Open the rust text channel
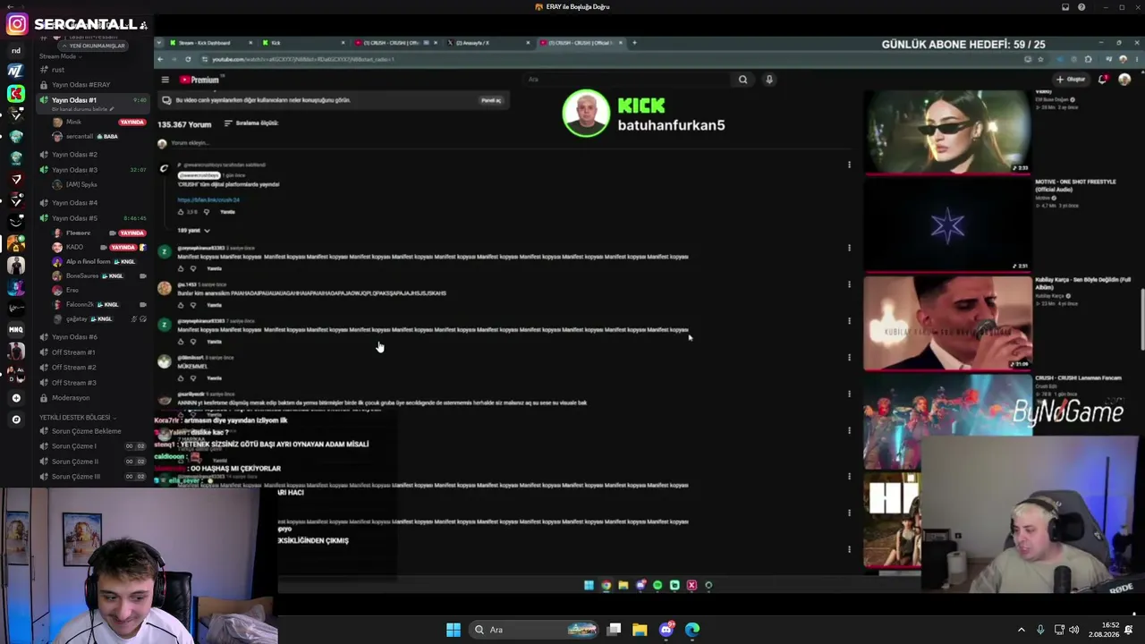Viewport: 1145px width, 644px height. pyautogui.click(x=58, y=70)
